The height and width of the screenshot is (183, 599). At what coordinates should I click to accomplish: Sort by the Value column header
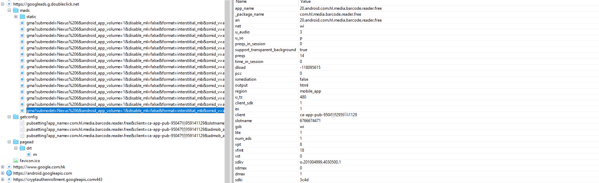[305, 2]
